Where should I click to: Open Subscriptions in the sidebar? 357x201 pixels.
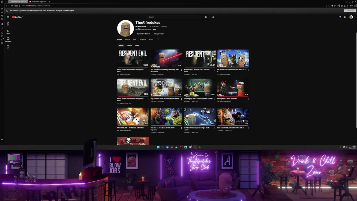pos(8,39)
